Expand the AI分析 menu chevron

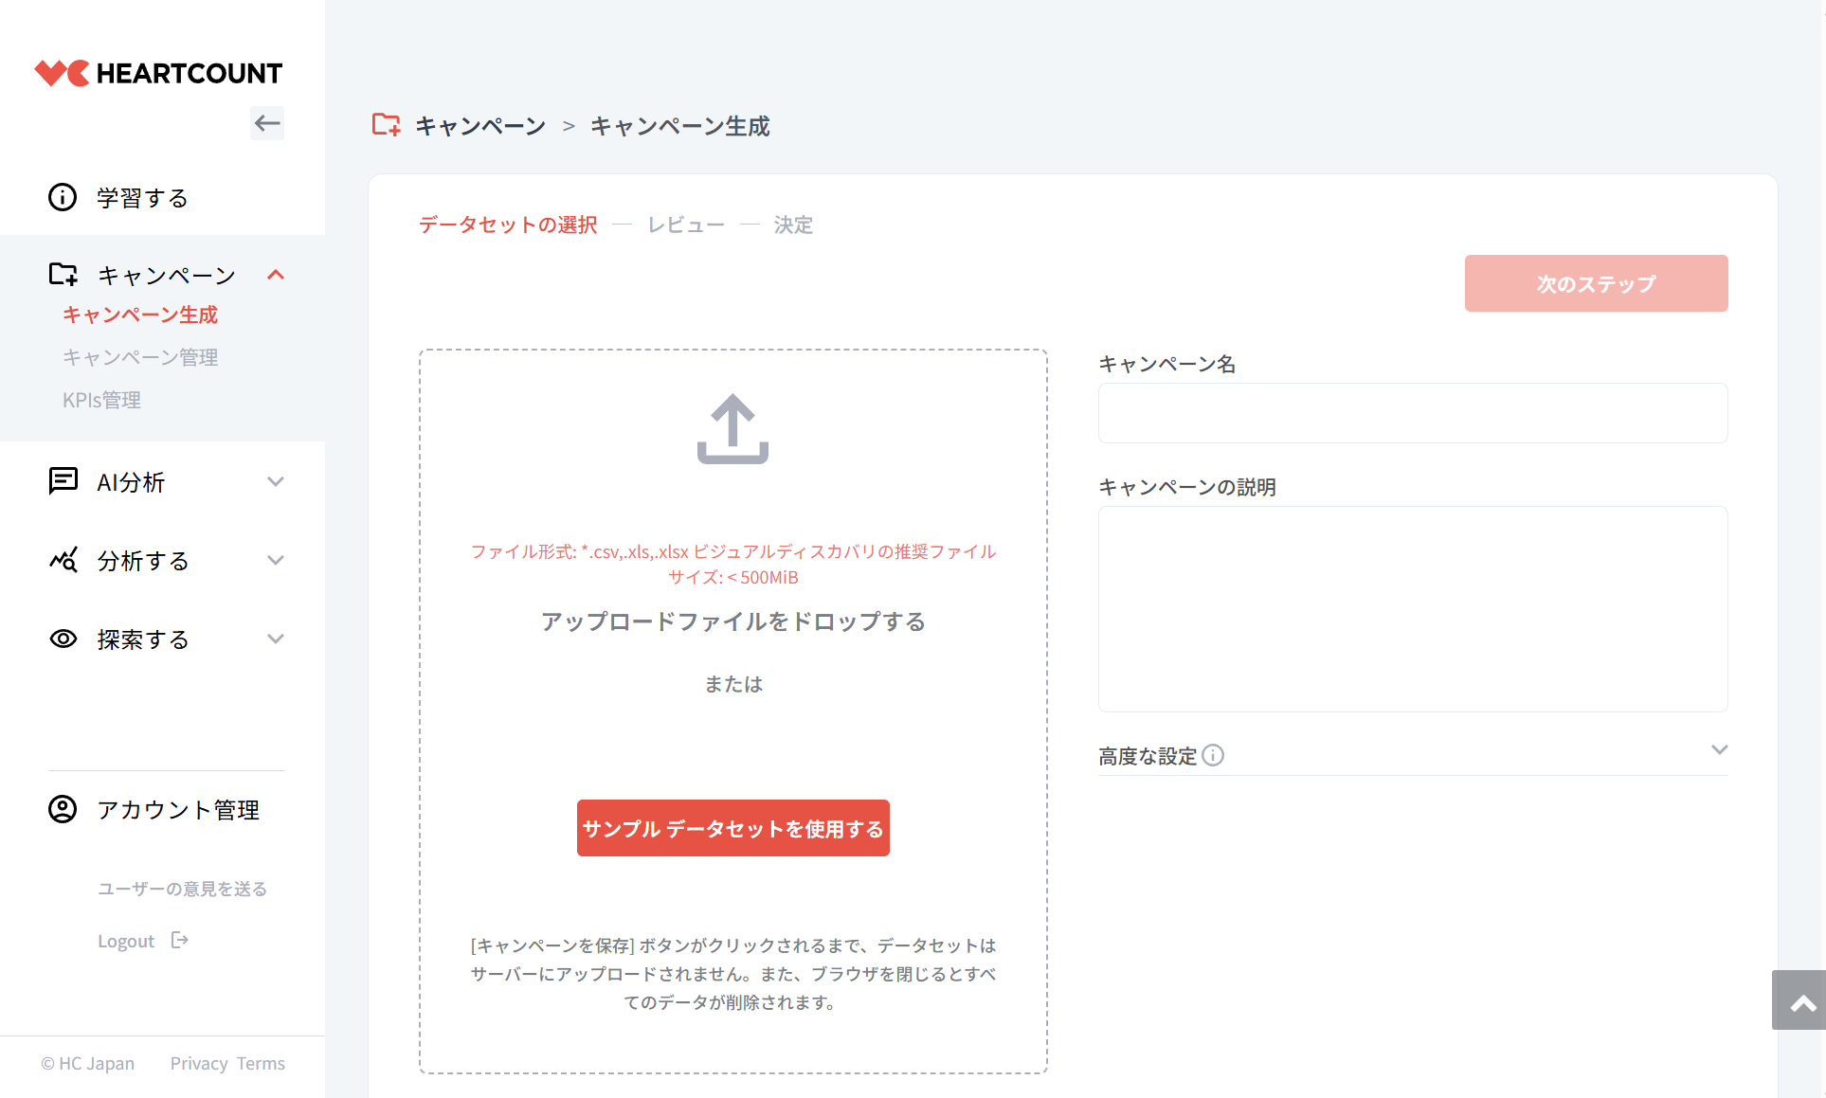pyautogui.click(x=276, y=481)
